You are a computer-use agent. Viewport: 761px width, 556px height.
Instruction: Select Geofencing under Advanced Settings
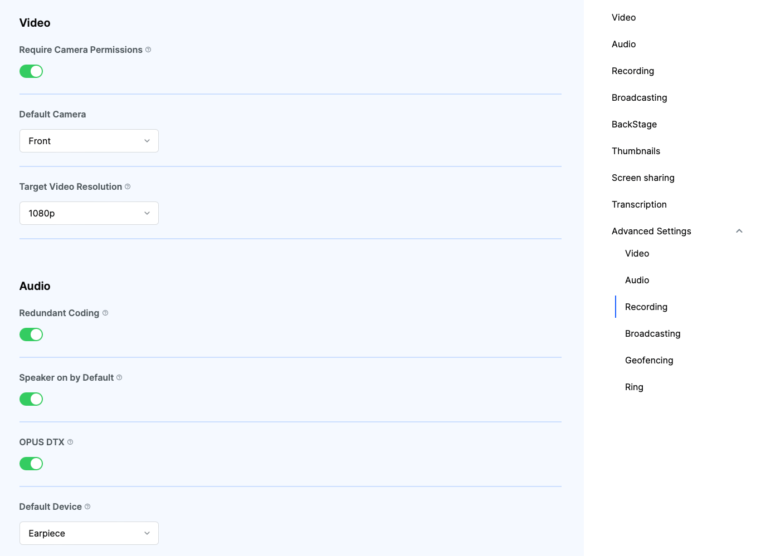pos(649,360)
